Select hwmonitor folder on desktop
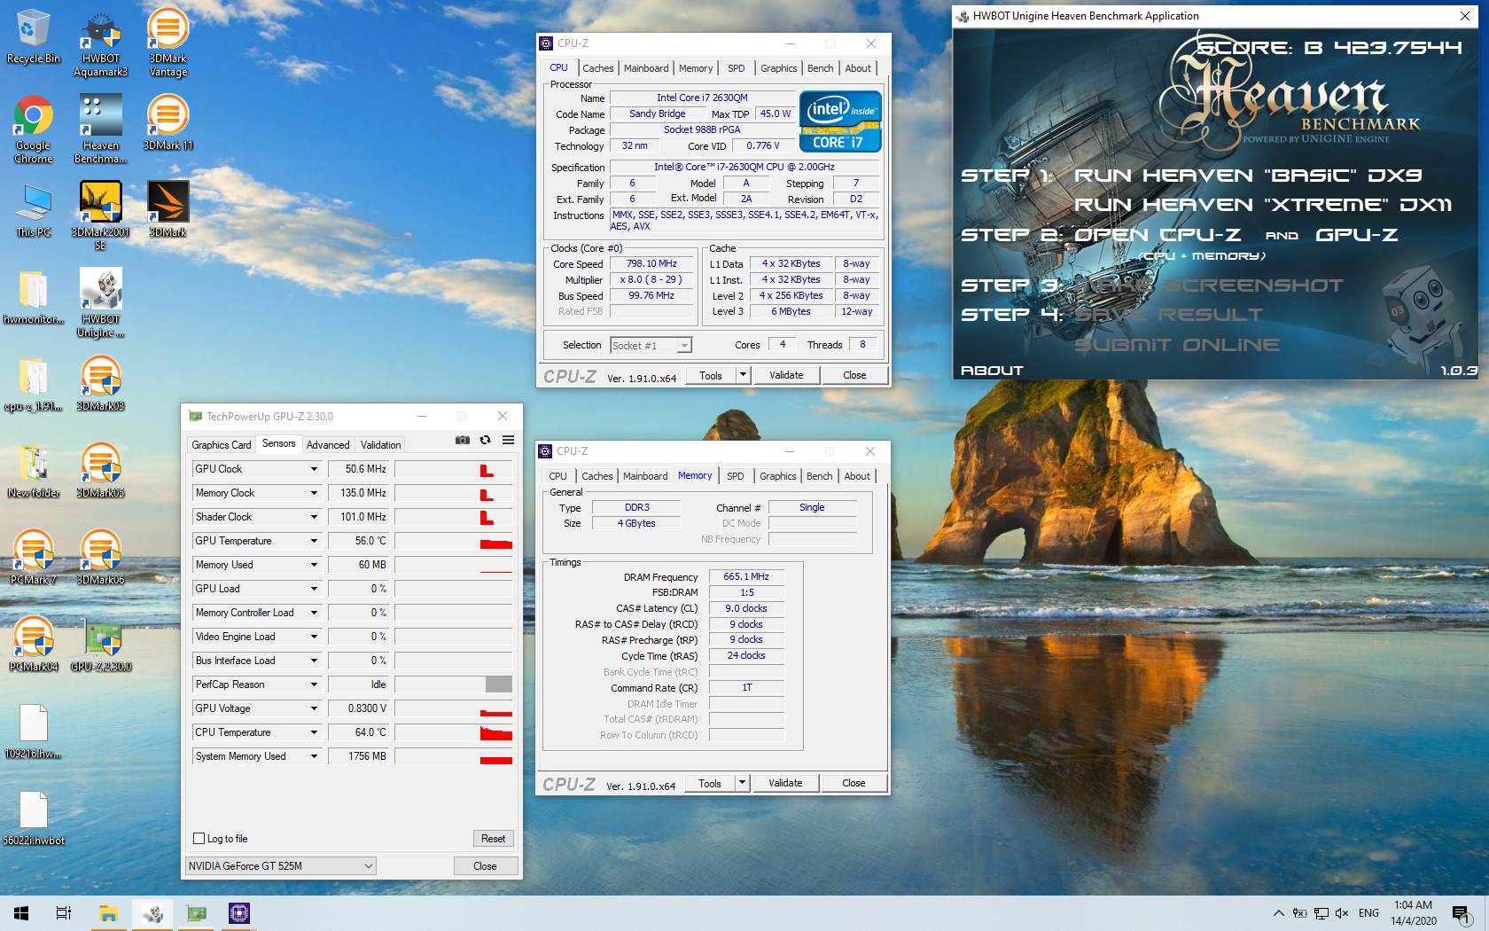 [x=33, y=297]
